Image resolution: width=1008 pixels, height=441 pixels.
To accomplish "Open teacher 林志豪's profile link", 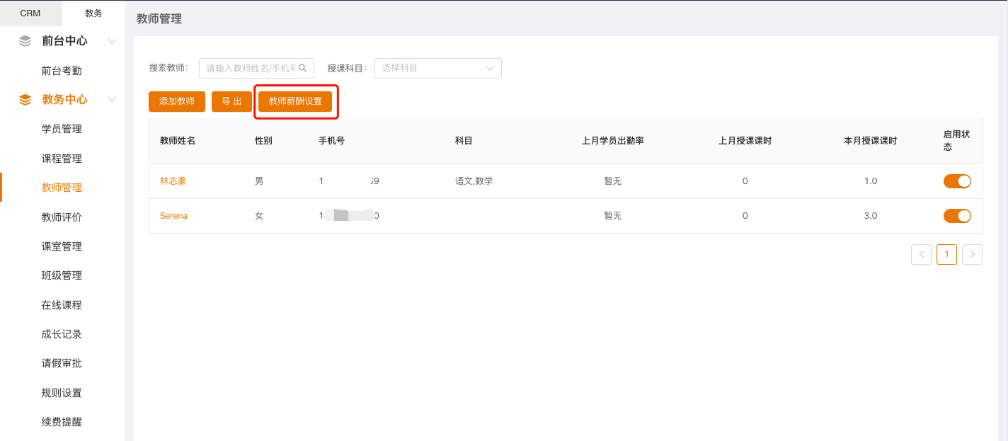I will pos(173,181).
